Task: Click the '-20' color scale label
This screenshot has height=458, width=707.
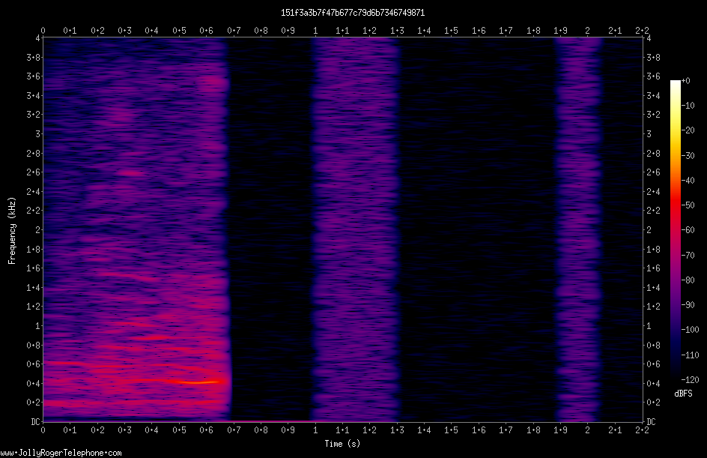Action: [688, 130]
